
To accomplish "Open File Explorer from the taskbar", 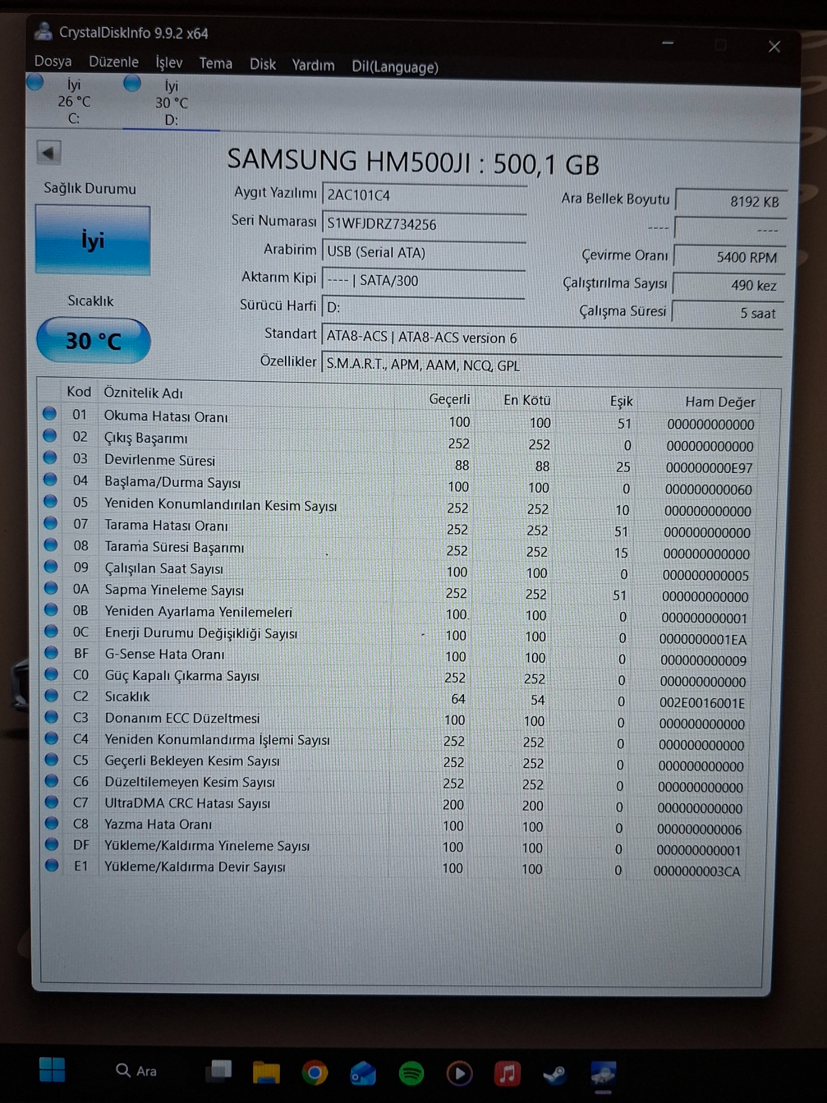I will point(266,1072).
